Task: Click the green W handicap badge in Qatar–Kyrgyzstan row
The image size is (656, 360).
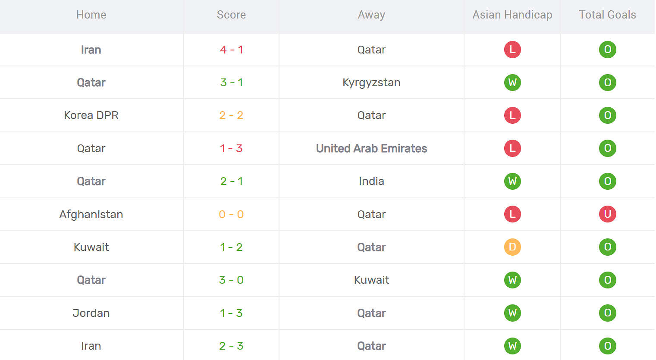Action: 512,82
